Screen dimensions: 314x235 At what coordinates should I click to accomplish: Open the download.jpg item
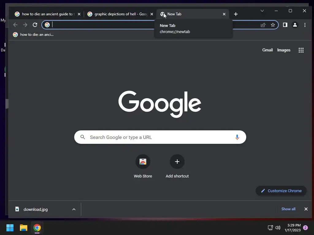[x=45, y=209]
